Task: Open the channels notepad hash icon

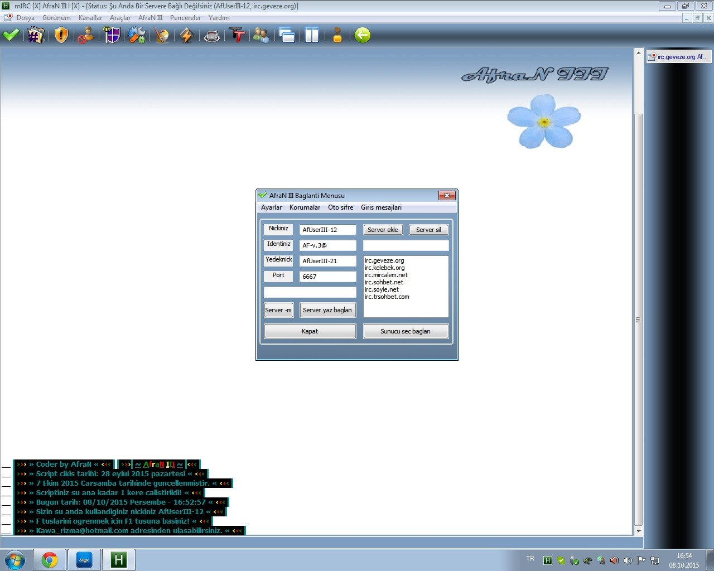Action: (36, 36)
